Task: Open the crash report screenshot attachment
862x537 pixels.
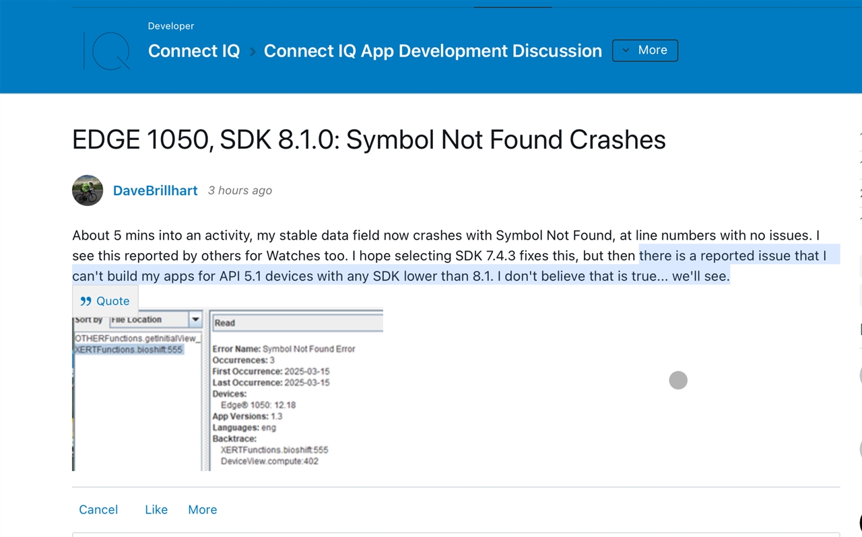Action: pyautogui.click(x=228, y=390)
